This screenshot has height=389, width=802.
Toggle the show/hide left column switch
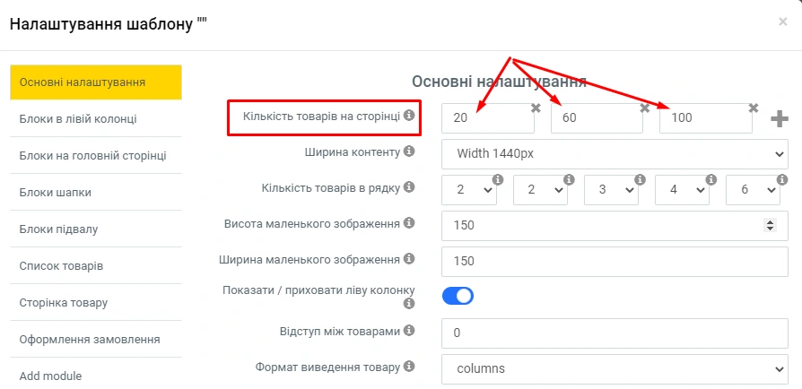458,296
